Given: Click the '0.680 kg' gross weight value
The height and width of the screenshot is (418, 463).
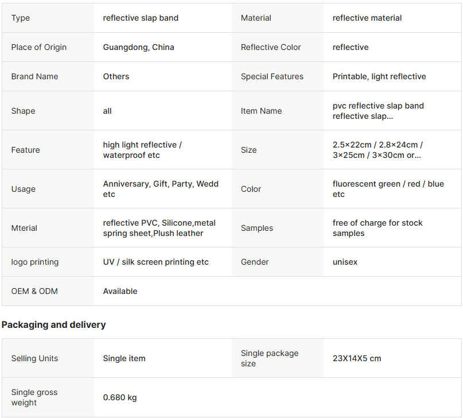Looking at the screenshot, I should point(120,397).
